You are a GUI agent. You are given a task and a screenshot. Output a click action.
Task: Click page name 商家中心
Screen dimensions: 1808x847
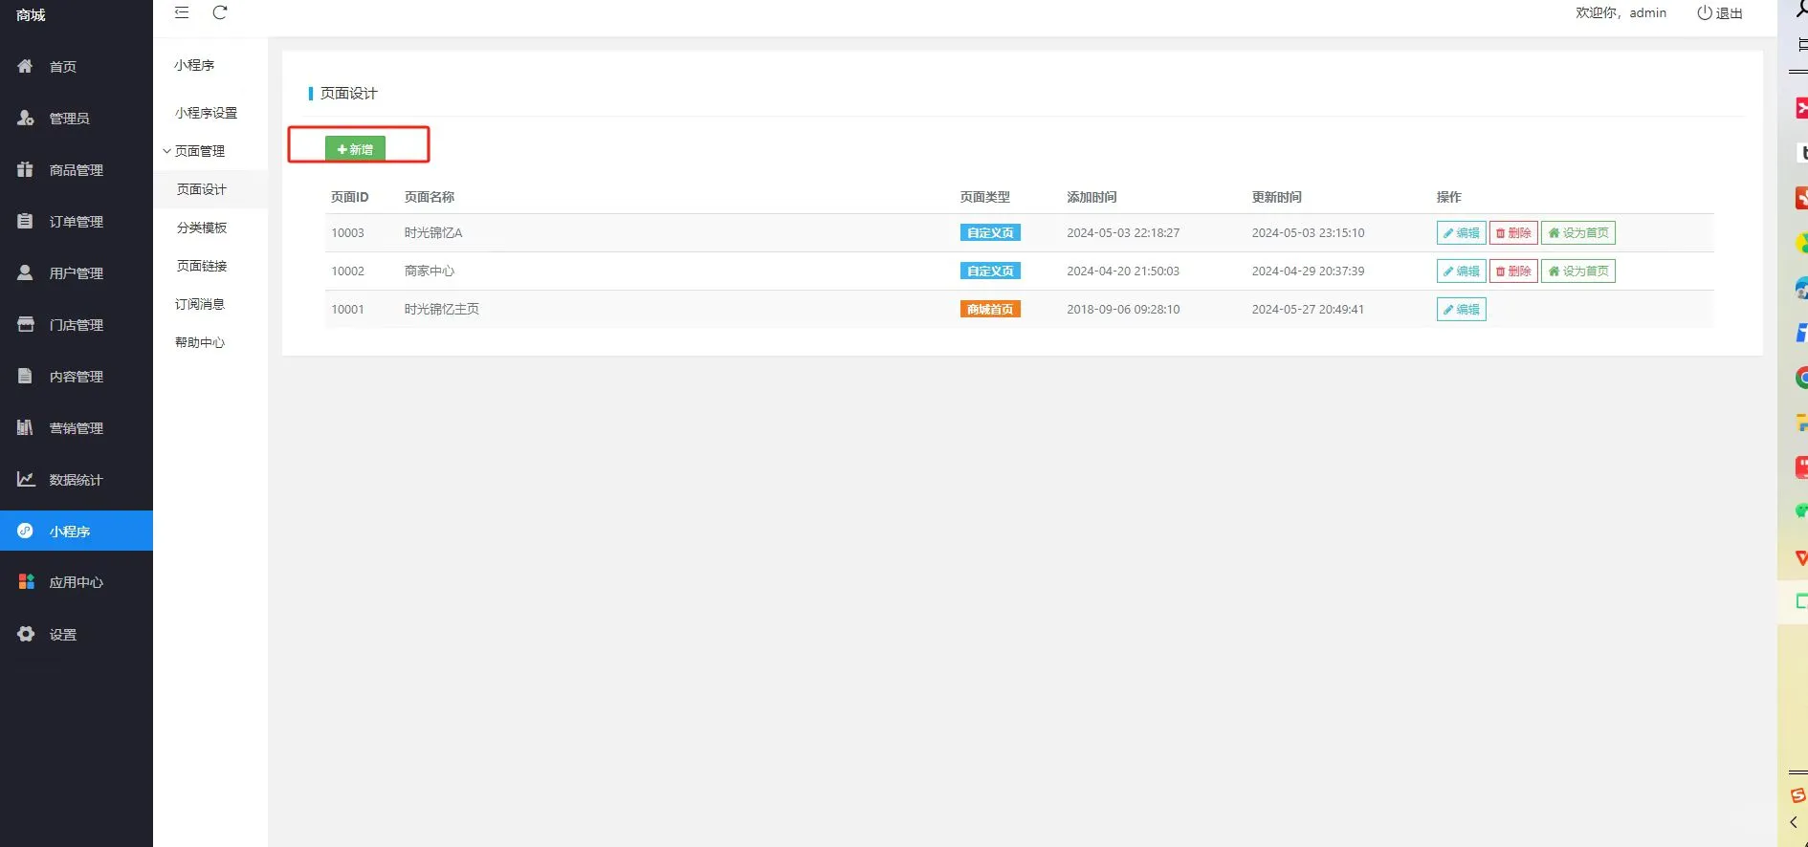tap(430, 271)
